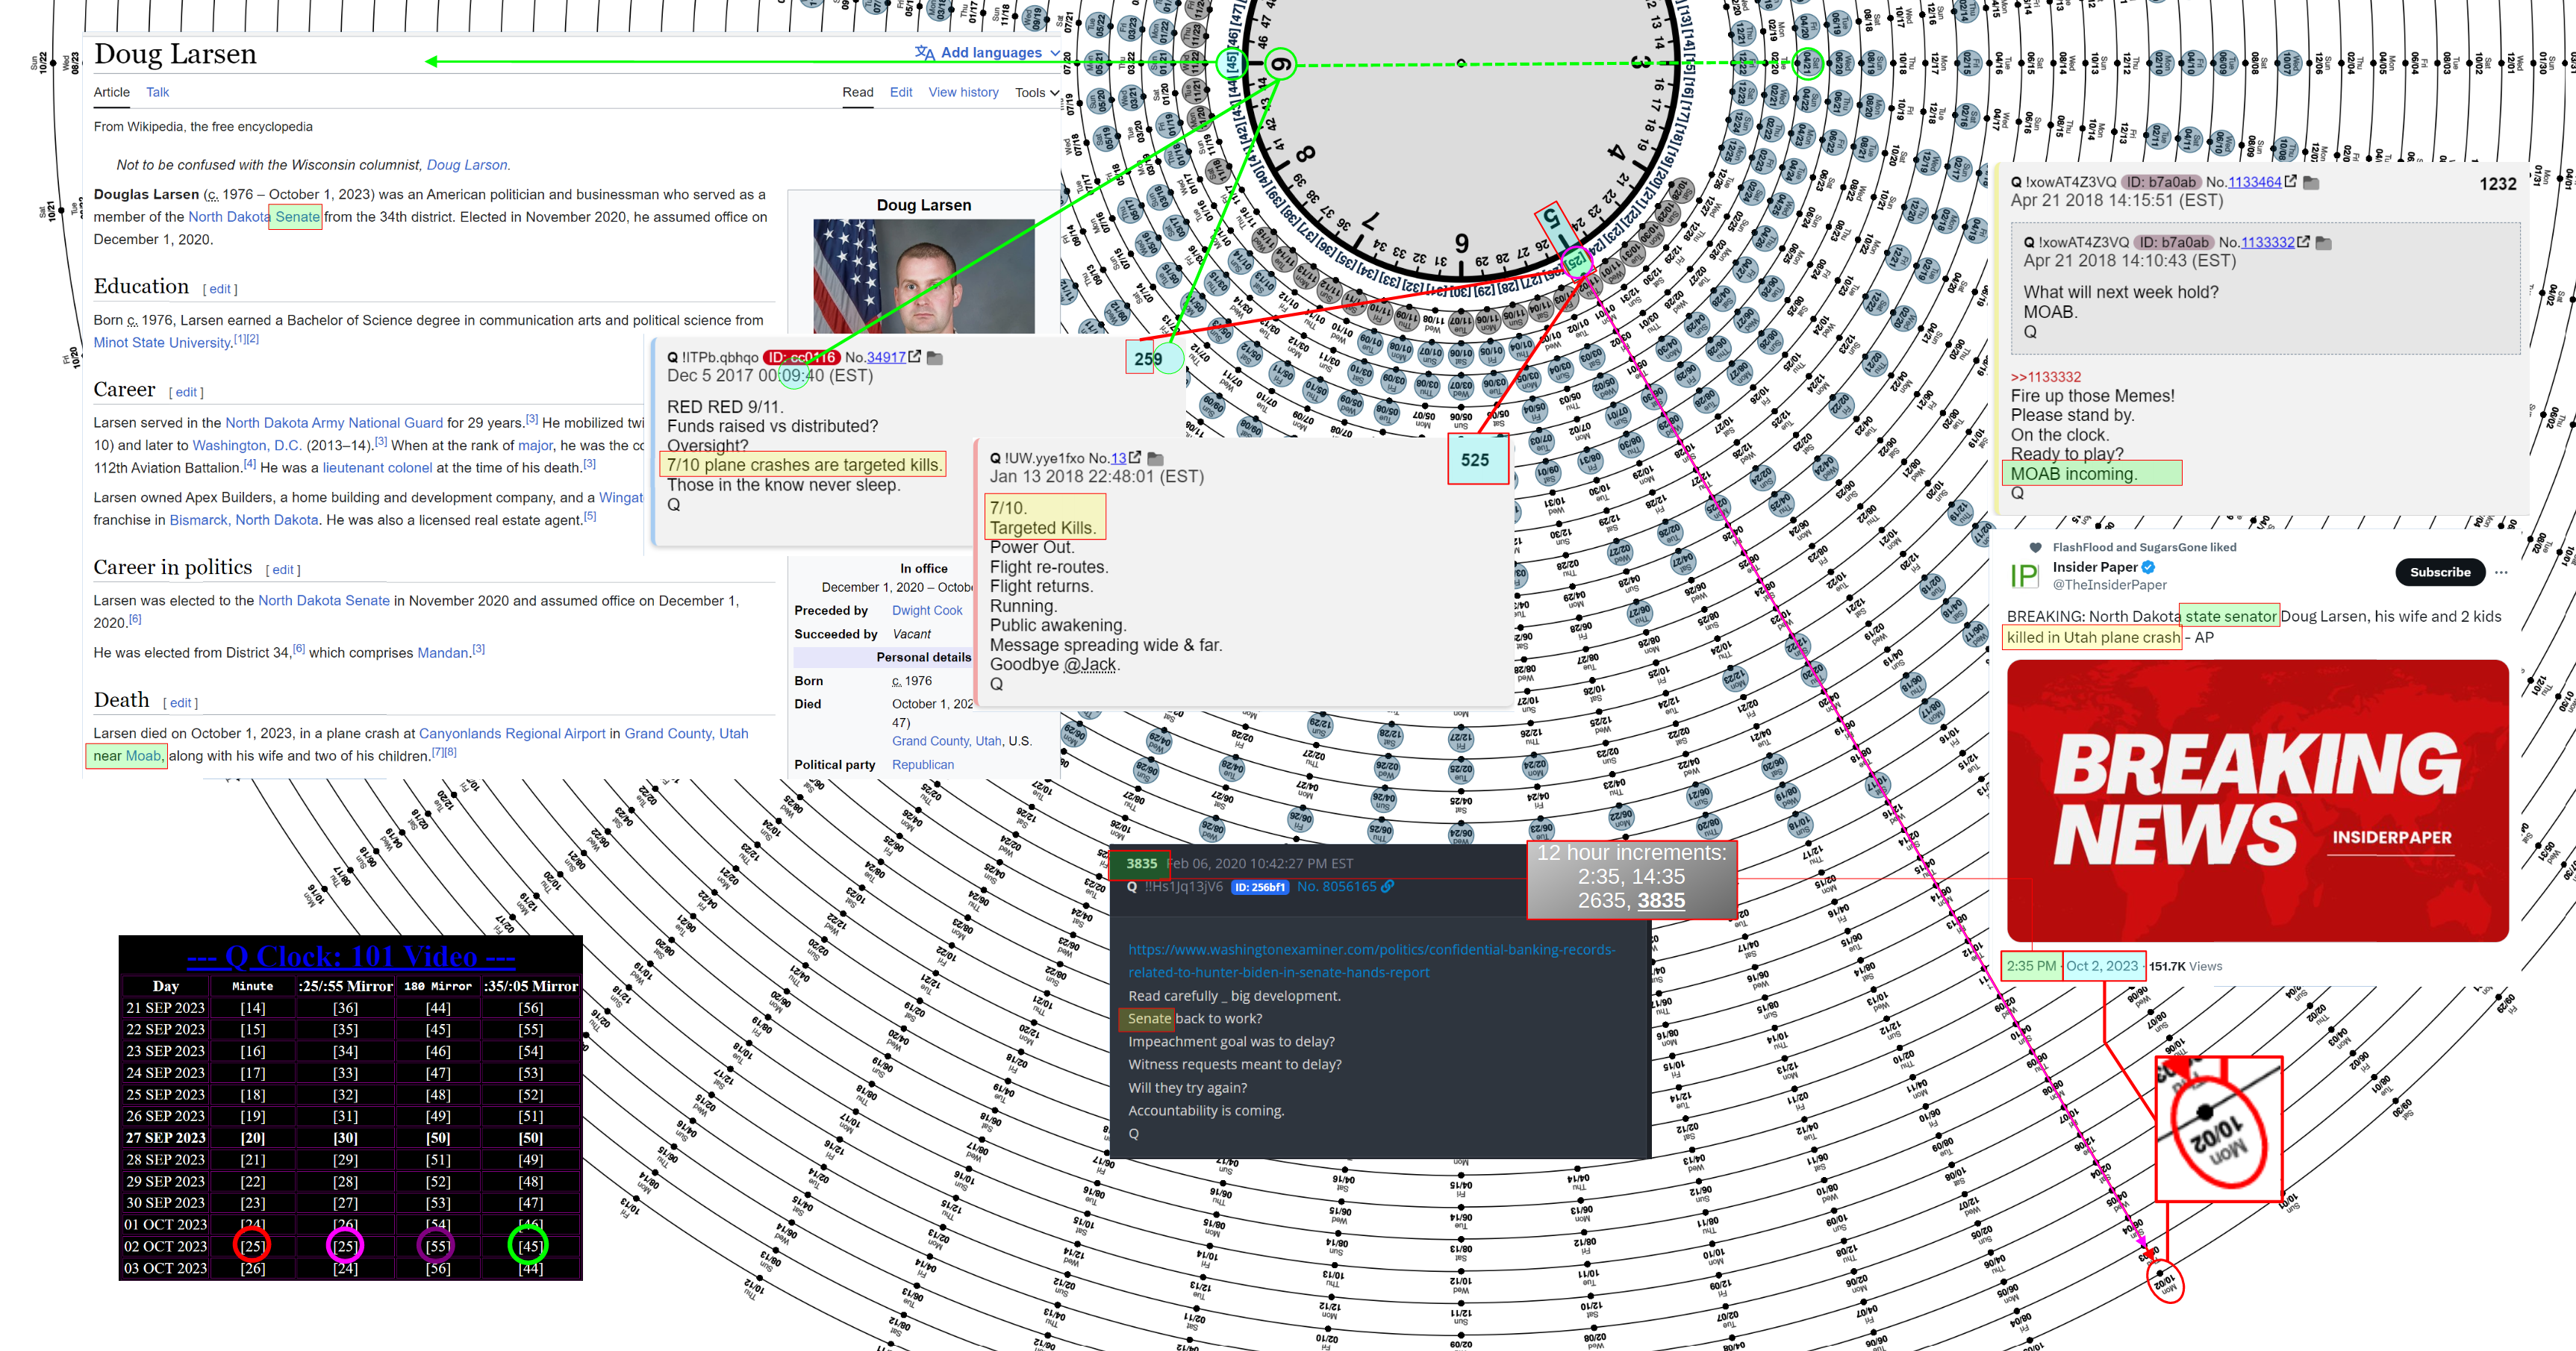
Task: Click folder icon beside post No.34917
Action: pos(935,357)
